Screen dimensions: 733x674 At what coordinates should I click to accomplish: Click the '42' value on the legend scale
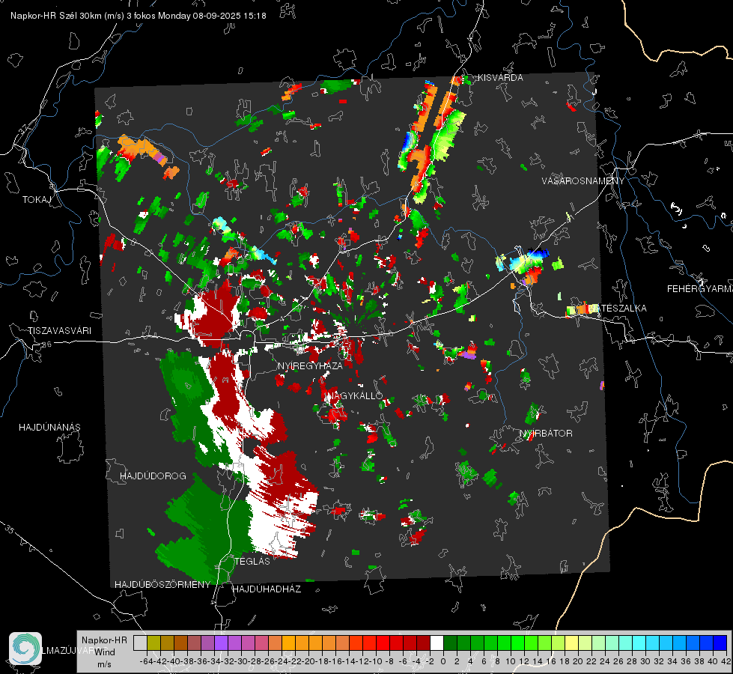(x=726, y=661)
